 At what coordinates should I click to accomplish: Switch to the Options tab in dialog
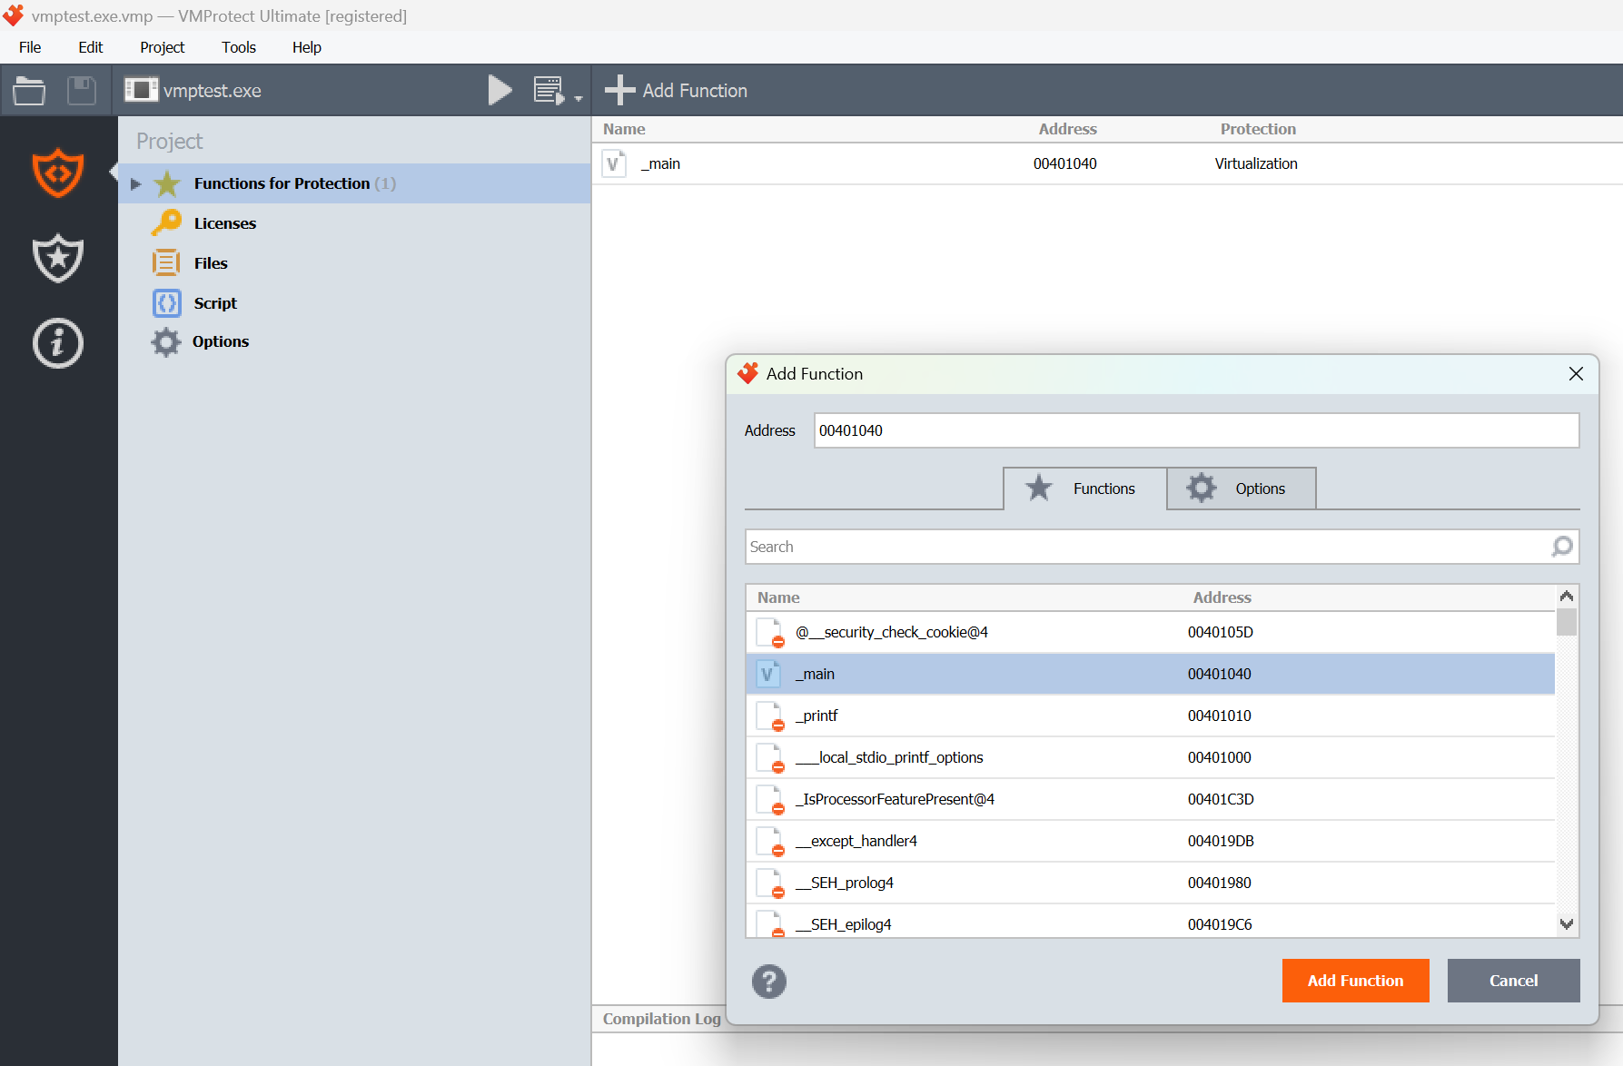1241,489
